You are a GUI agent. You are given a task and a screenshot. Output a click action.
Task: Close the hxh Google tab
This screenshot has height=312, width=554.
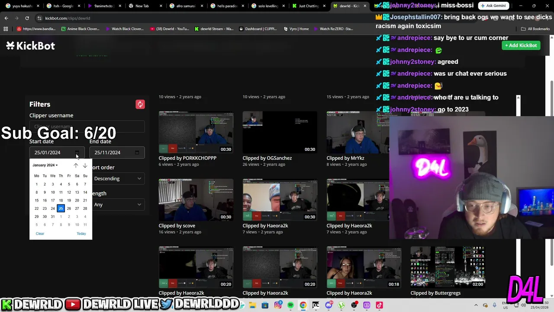coord(79,6)
